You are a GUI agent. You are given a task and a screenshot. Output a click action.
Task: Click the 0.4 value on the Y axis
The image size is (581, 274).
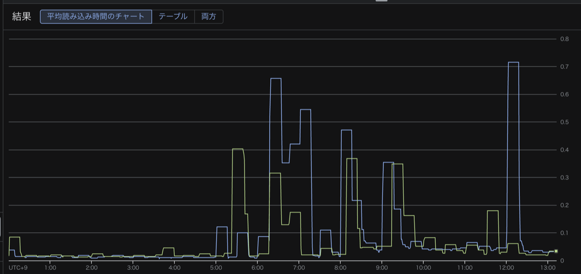coord(564,150)
